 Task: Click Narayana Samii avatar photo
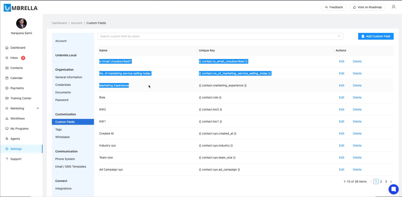tap(22, 23)
